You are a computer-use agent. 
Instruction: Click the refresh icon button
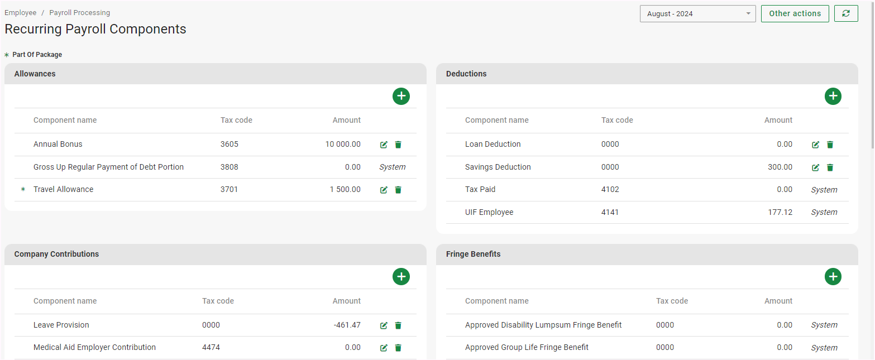(846, 13)
